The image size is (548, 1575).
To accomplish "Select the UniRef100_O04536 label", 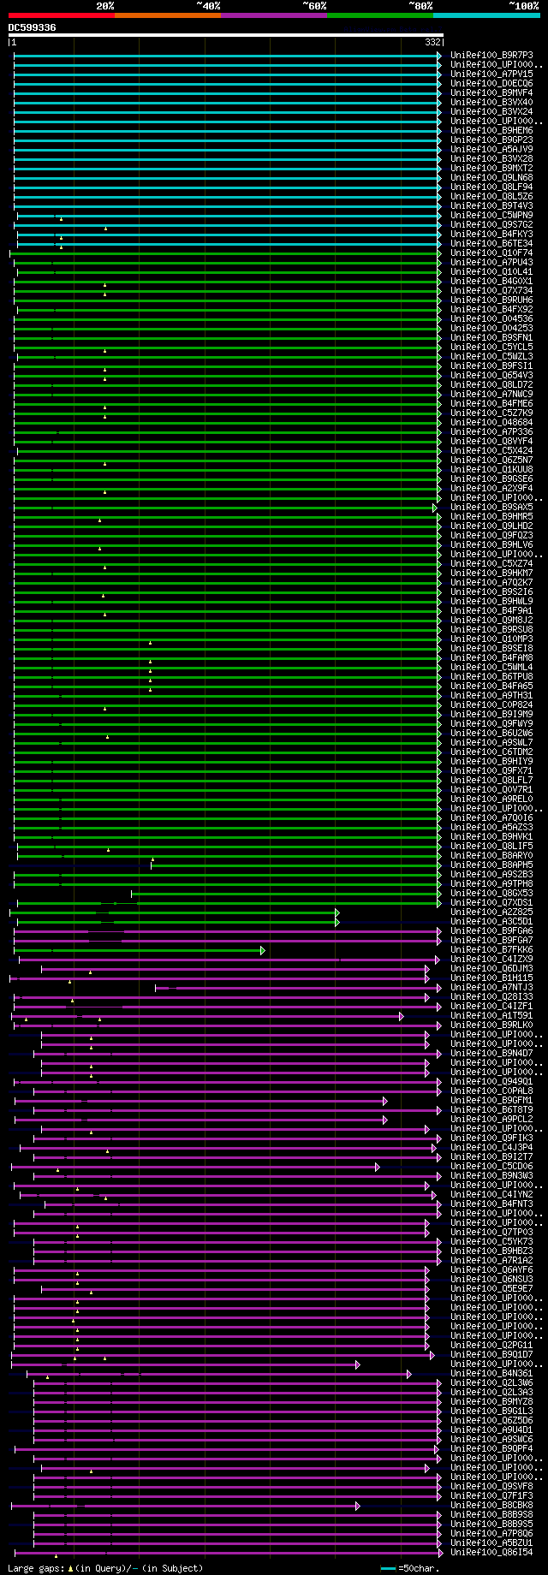I will pos(492,318).
